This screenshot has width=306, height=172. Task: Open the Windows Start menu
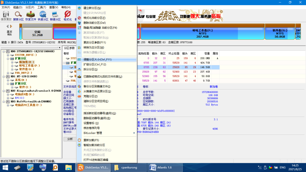click(x=5, y=167)
